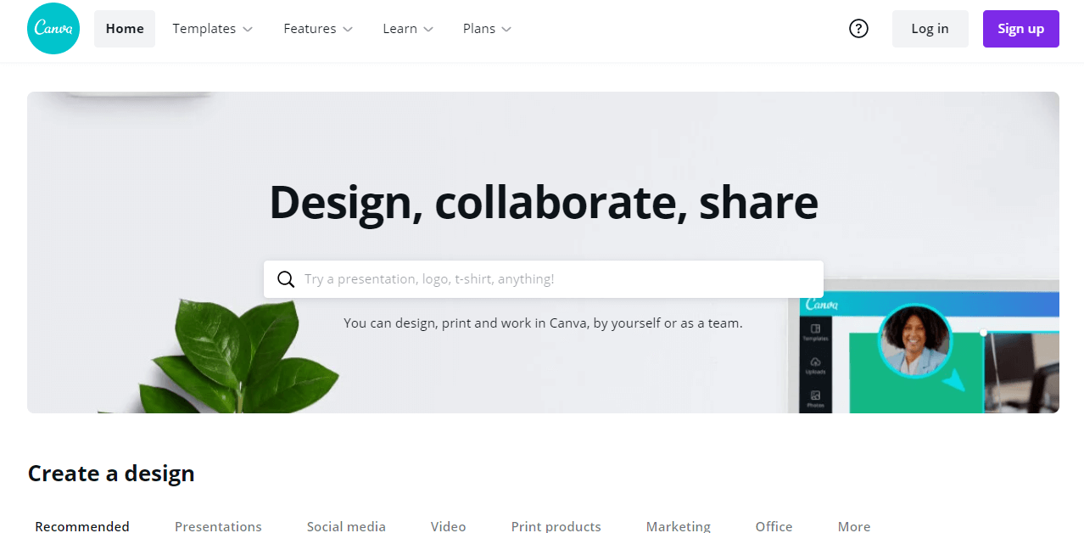Click the woman's circular photo in hero
1084x533 pixels.
(x=914, y=341)
